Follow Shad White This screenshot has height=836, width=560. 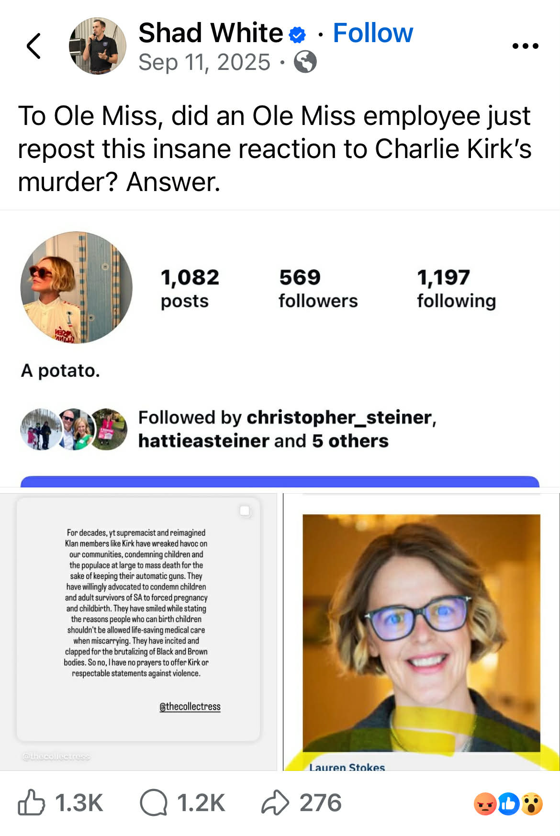coord(373,33)
